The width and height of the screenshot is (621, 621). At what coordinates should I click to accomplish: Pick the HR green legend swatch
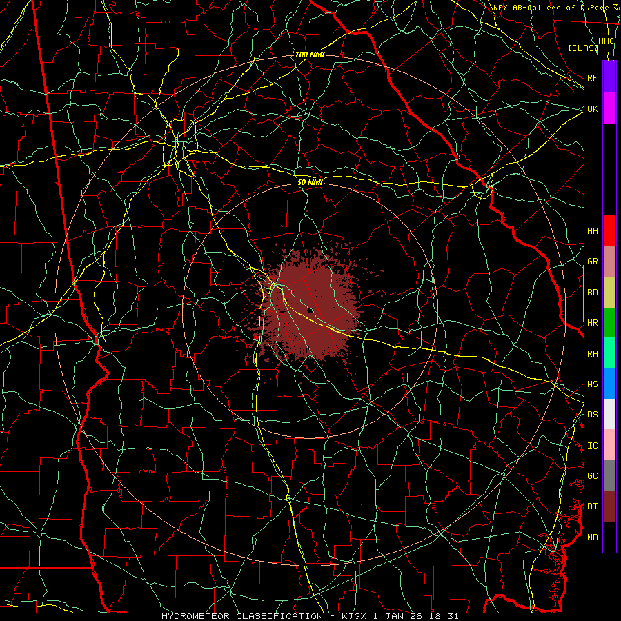[x=609, y=322]
